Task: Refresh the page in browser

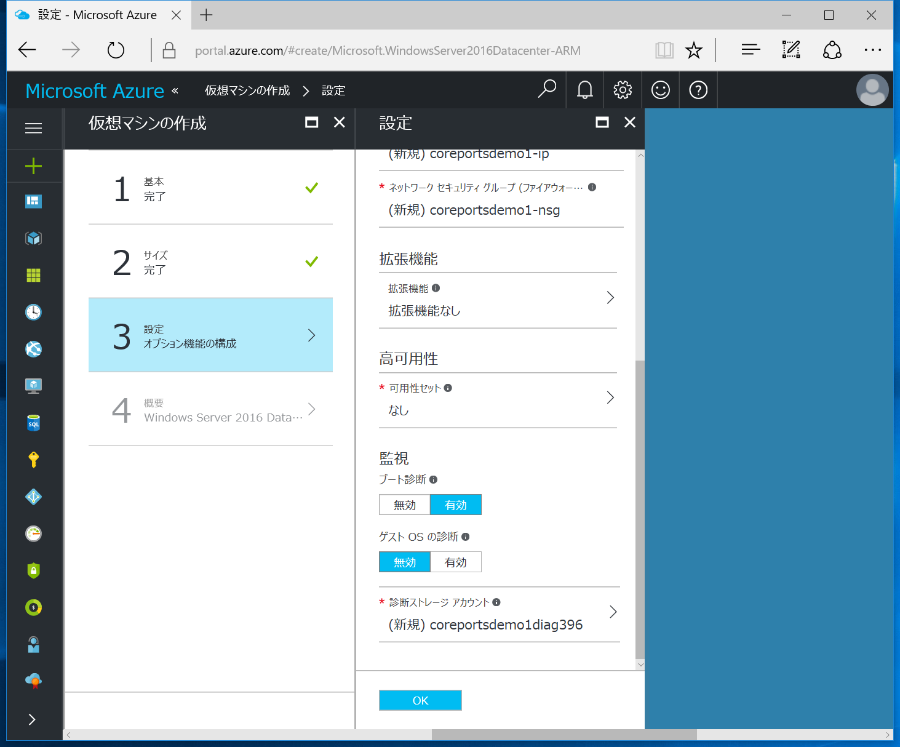Action: pos(116,50)
